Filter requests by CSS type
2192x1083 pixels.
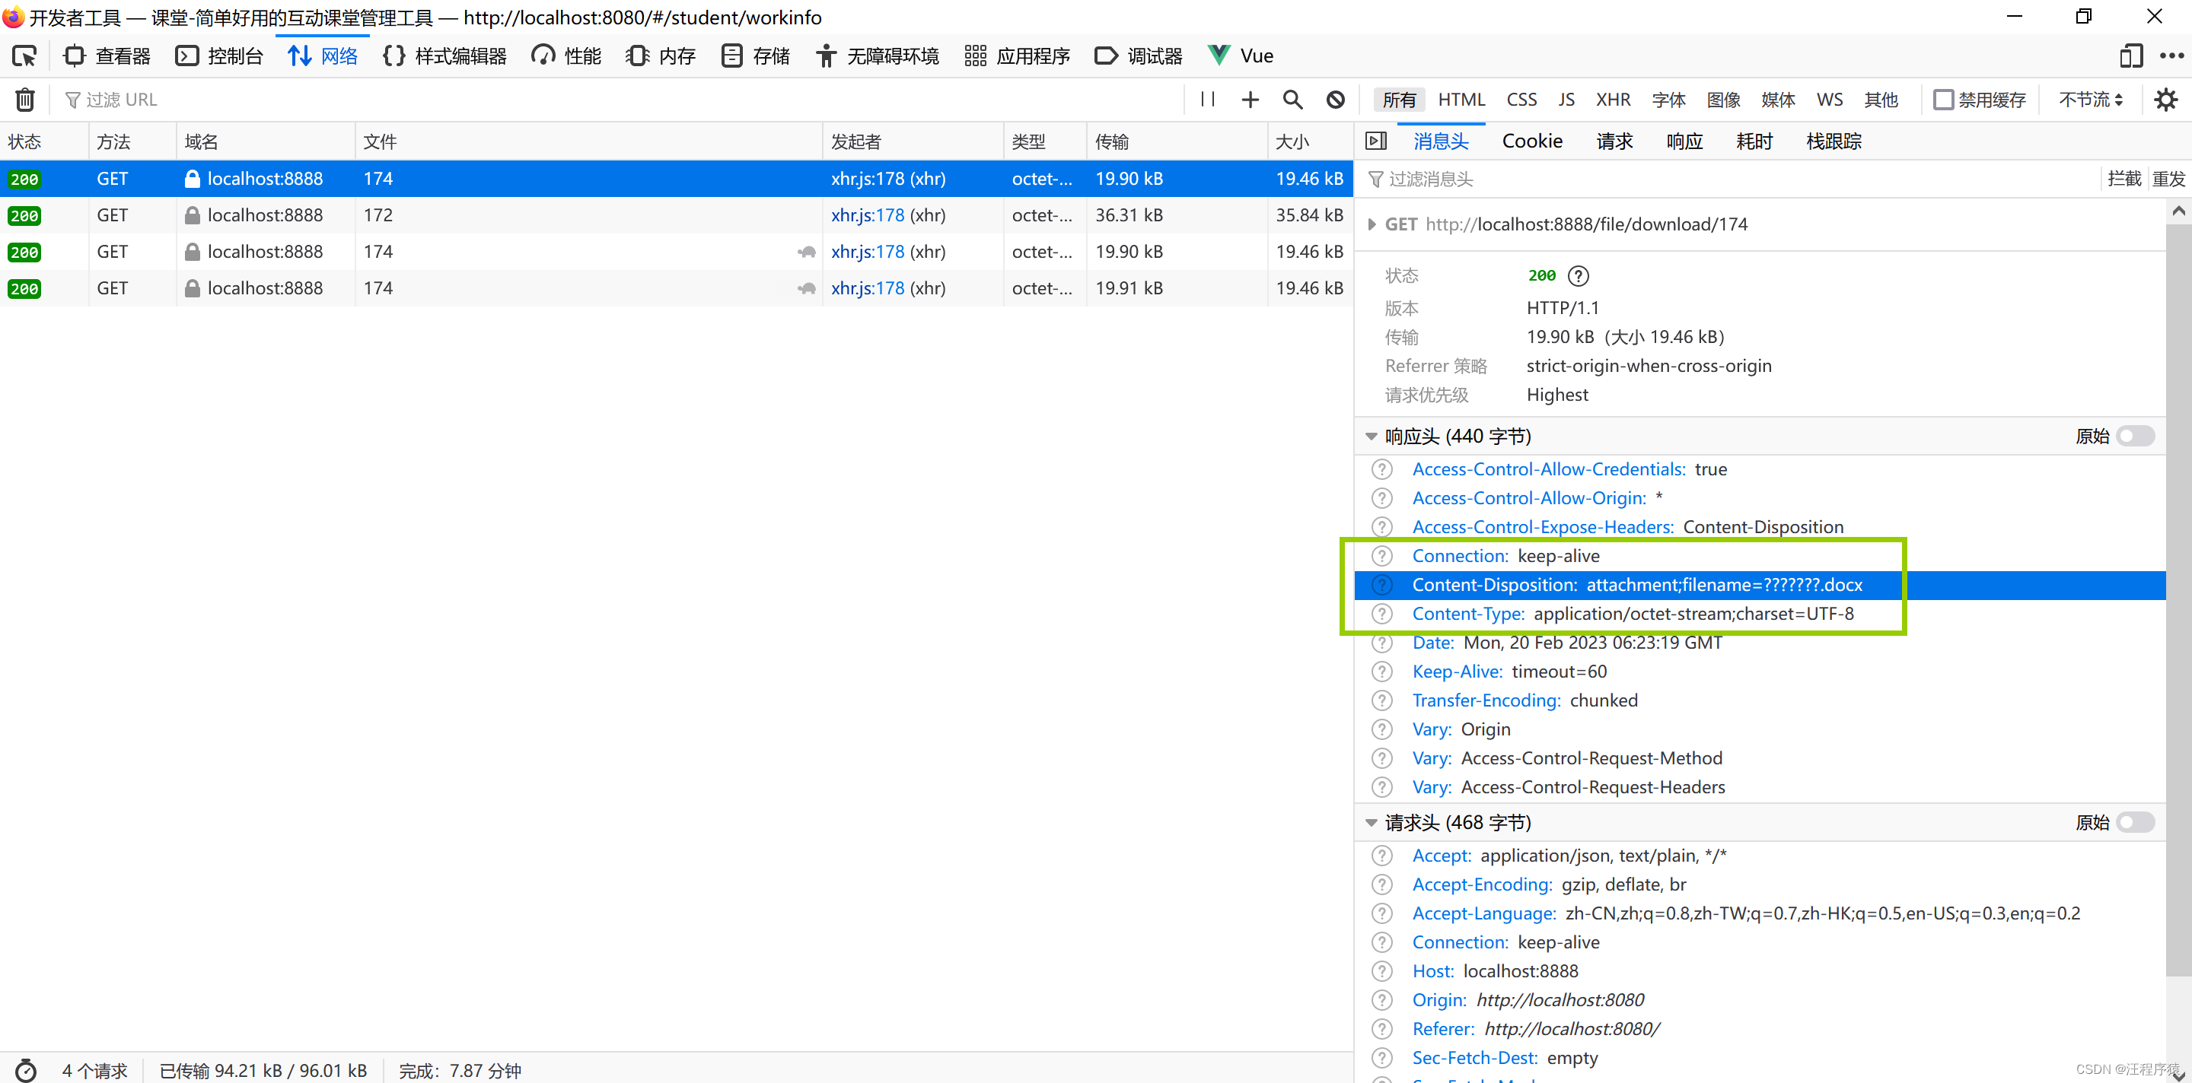pyautogui.click(x=1521, y=100)
